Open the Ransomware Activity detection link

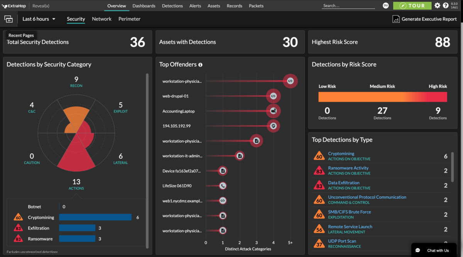[x=348, y=168]
